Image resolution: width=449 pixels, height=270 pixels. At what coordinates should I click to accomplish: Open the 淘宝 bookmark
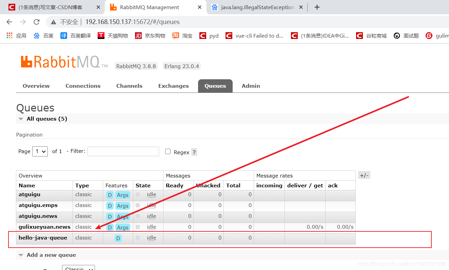pos(182,36)
